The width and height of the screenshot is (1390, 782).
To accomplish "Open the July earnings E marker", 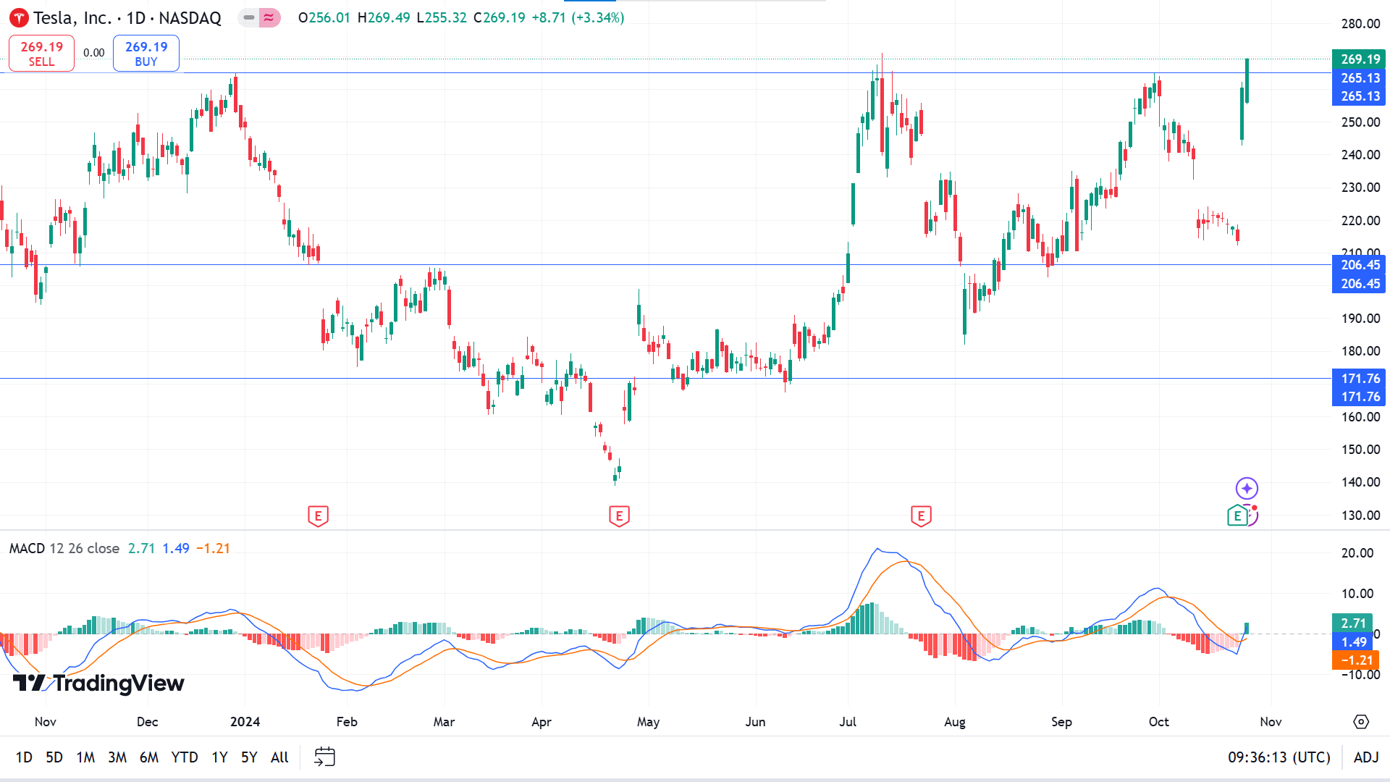I will pos(921,516).
